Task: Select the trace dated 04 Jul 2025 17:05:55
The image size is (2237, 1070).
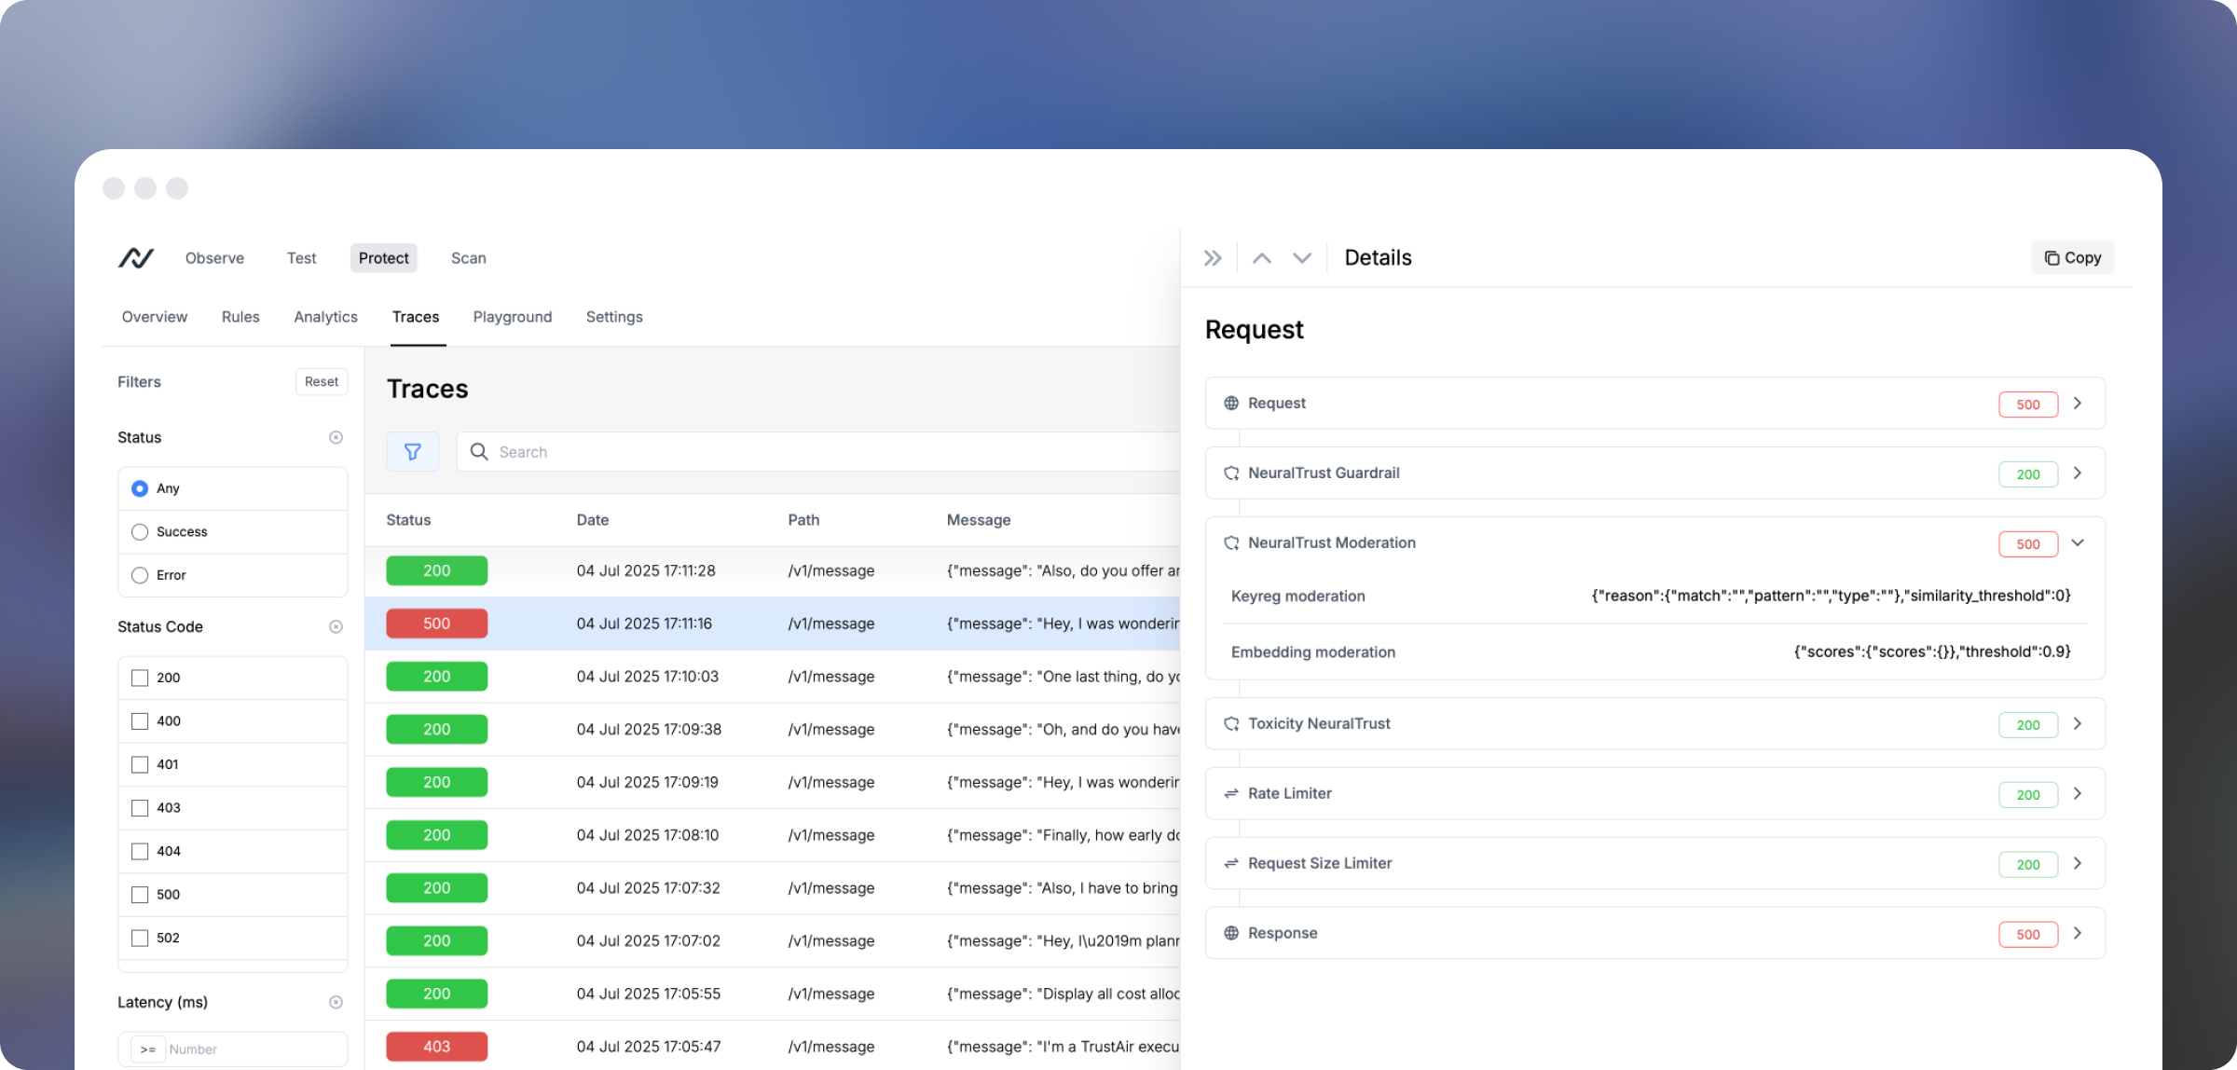Action: pyautogui.click(x=773, y=994)
